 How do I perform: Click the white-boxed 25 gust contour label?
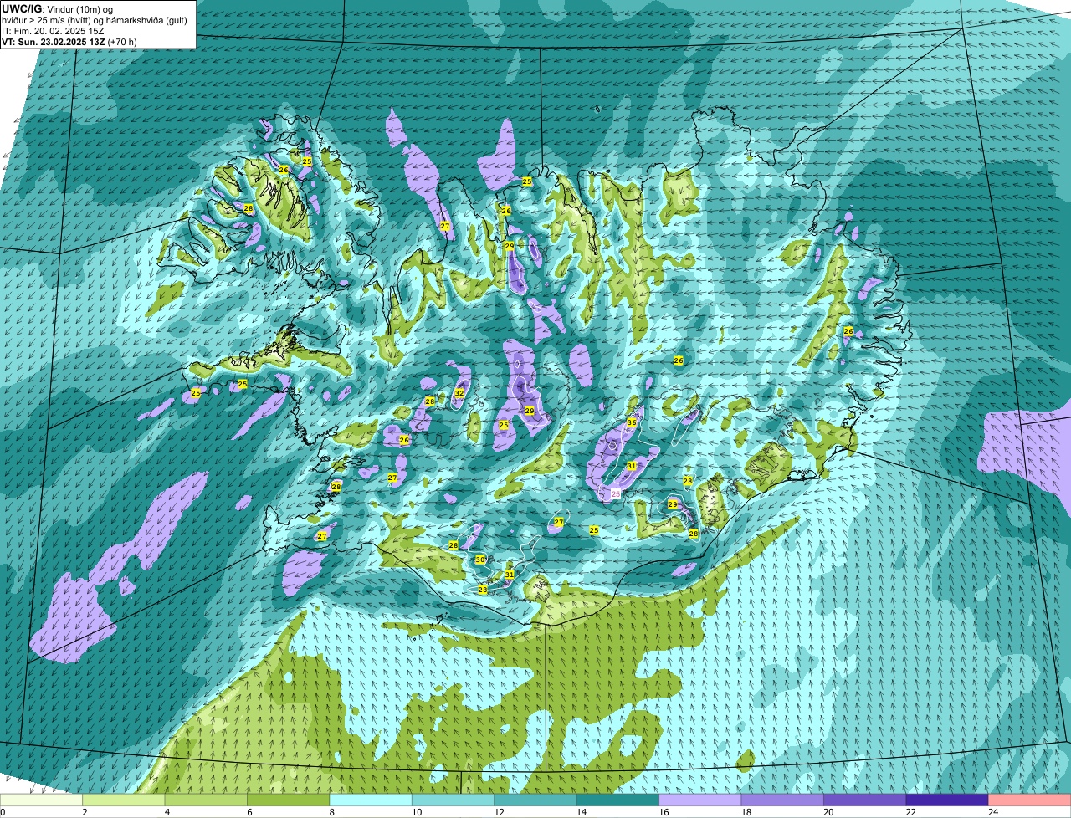click(616, 494)
